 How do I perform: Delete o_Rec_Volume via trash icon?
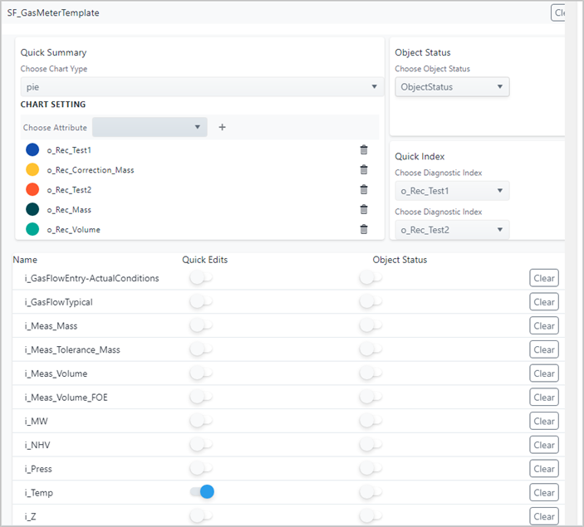coord(363,229)
